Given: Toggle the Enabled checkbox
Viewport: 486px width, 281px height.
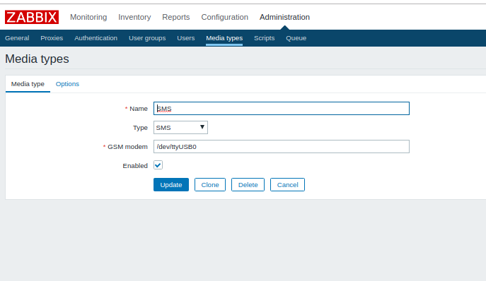Looking at the screenshot, I should pos(158,165).
